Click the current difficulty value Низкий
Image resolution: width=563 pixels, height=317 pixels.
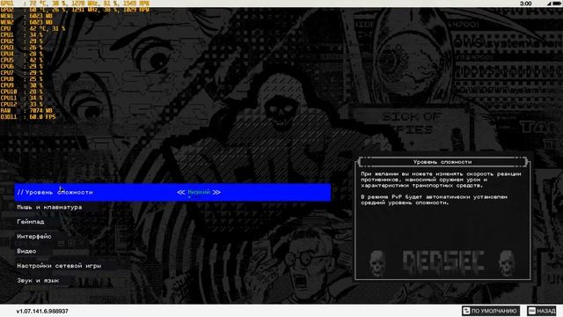click(x=199, y=192)
